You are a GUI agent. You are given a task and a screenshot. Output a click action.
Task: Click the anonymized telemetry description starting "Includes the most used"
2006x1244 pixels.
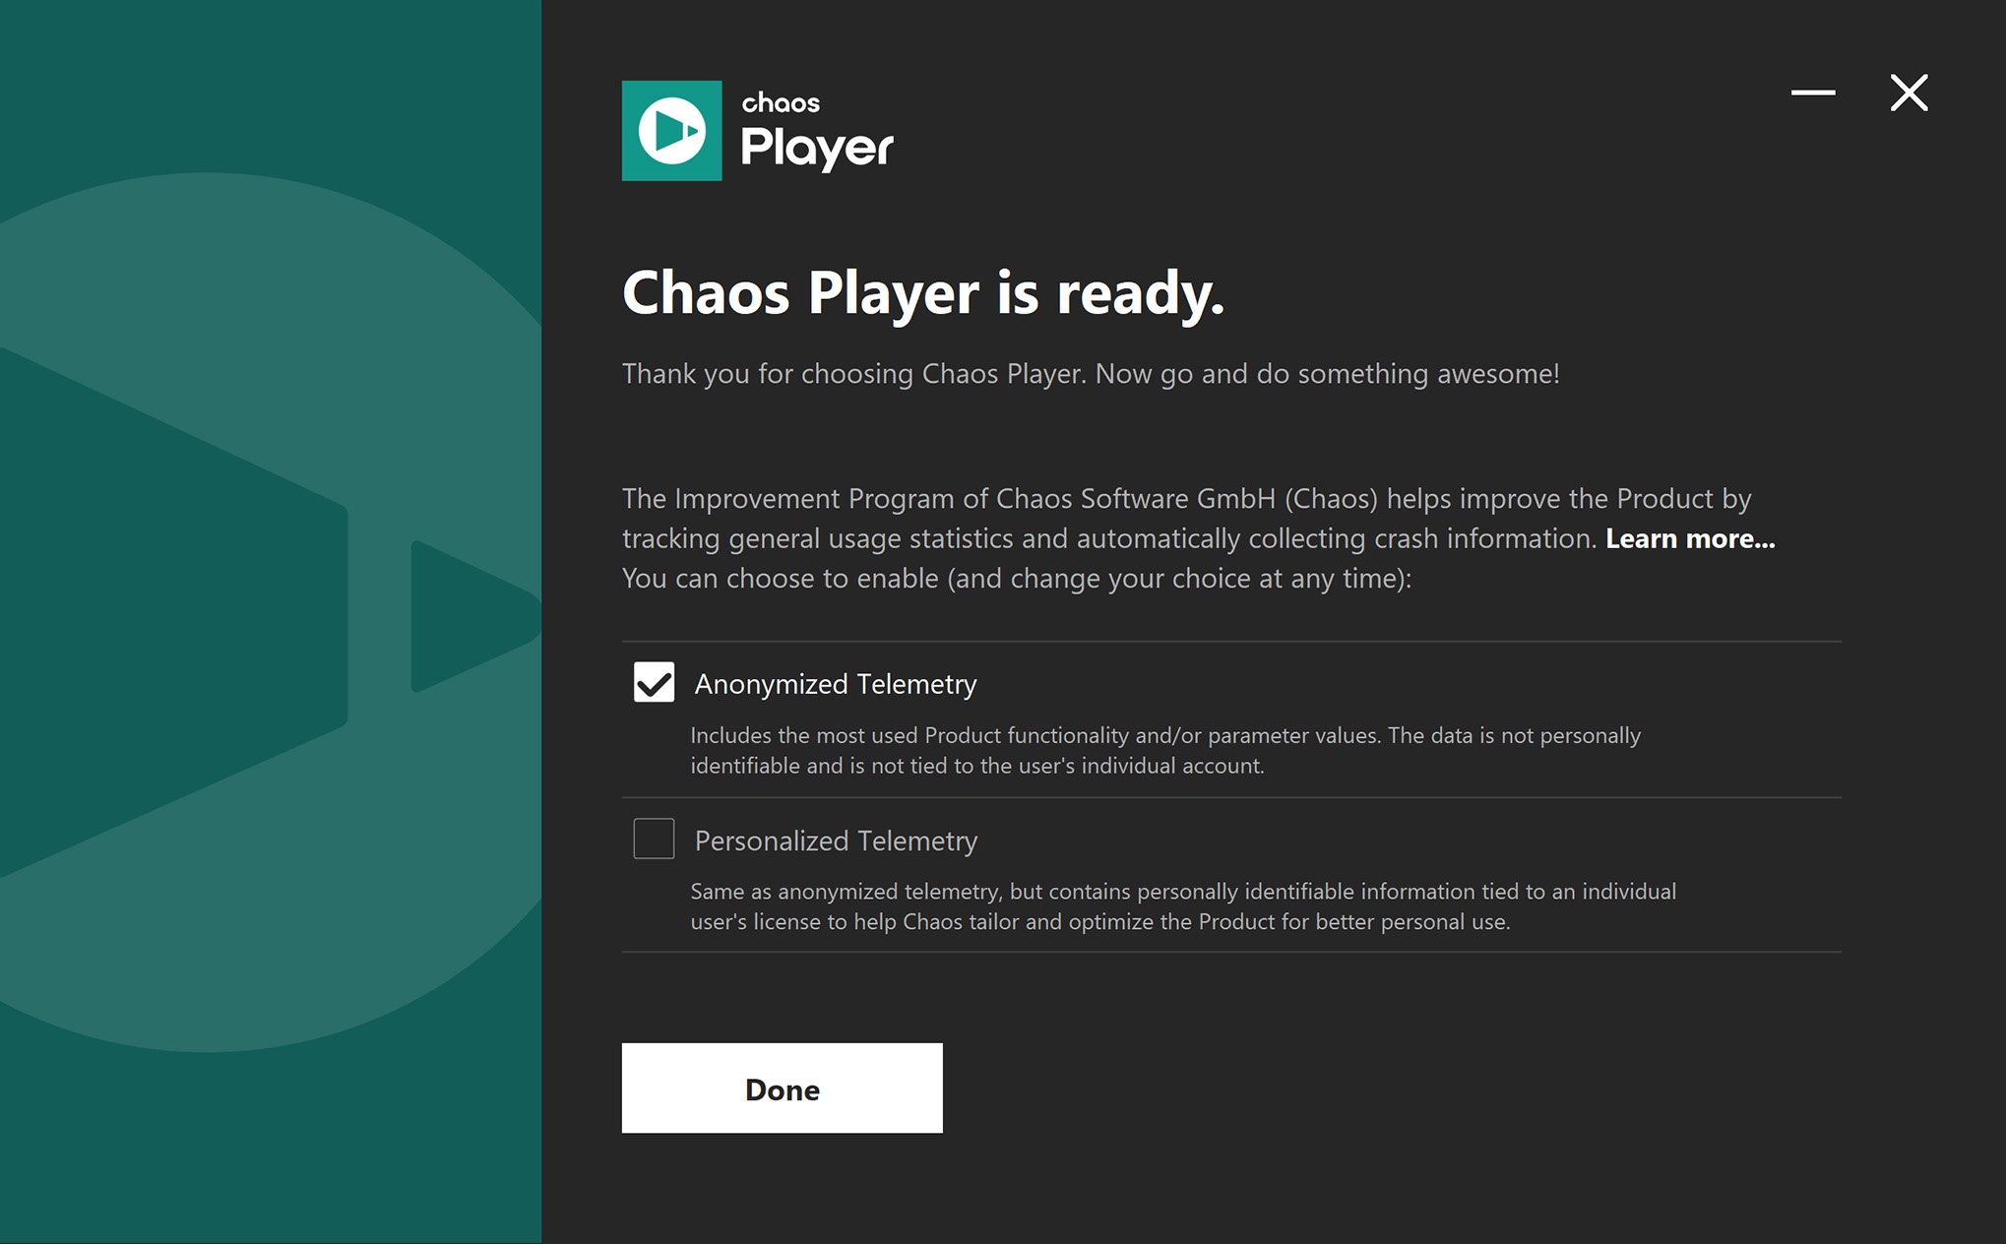pos(1165,751)
